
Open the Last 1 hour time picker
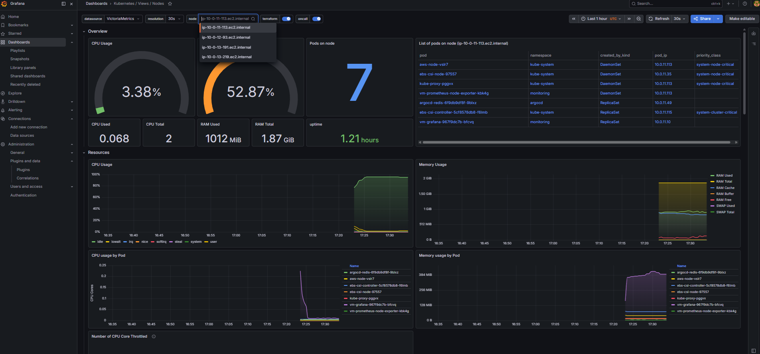pyautogui.click(x=601, y=19)
